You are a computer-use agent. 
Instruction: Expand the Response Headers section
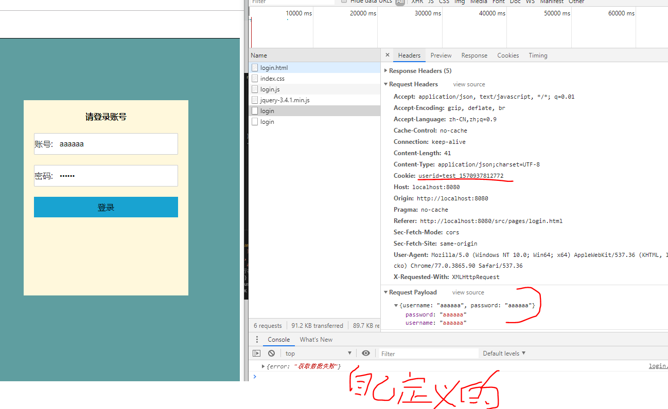(x=386, y=71)
